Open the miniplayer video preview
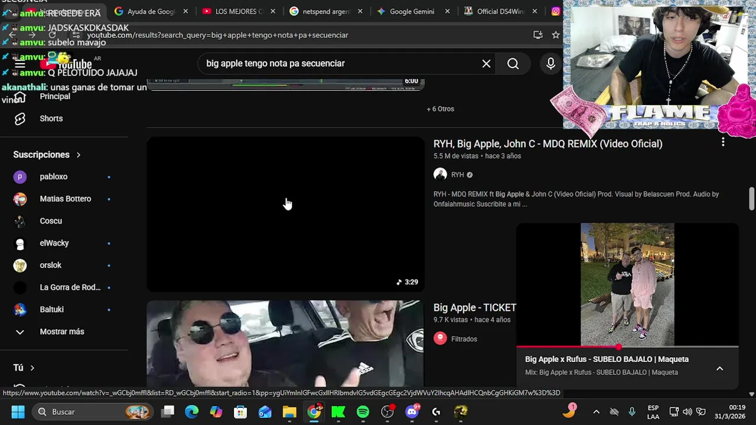 click(x=627, y=285)
